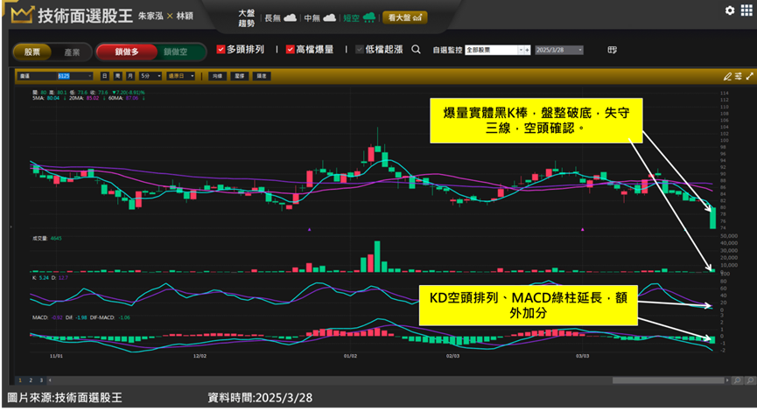Click the scroll left arrow beside page 3
The width and height of the screenshot is (757, 411).
(x=50, y=380)
